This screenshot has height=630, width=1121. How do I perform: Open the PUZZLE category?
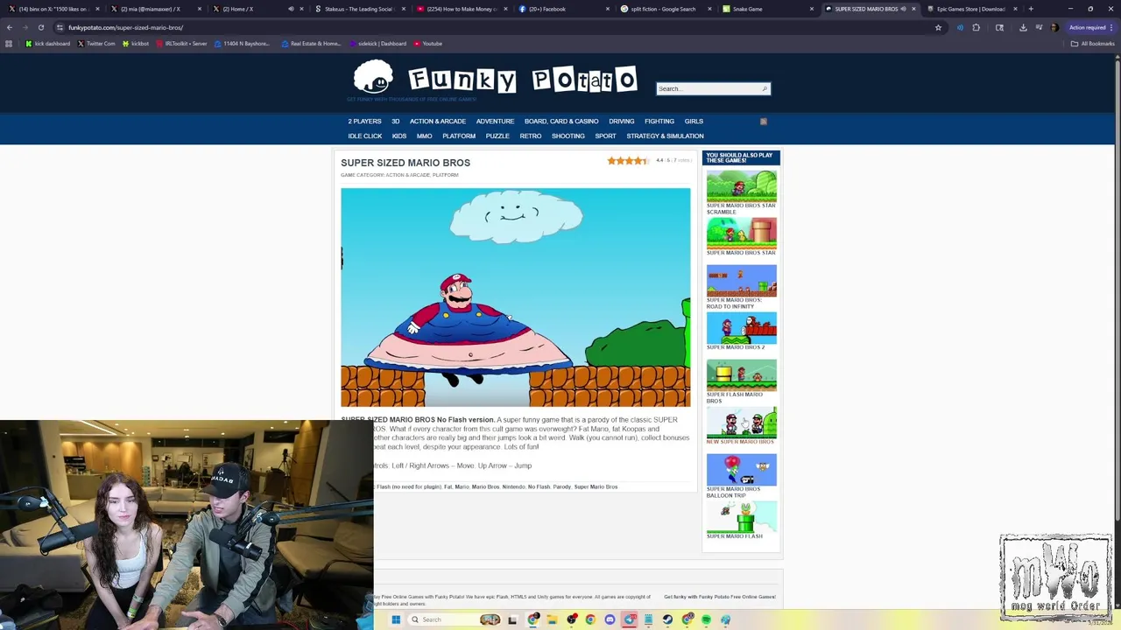497,136
